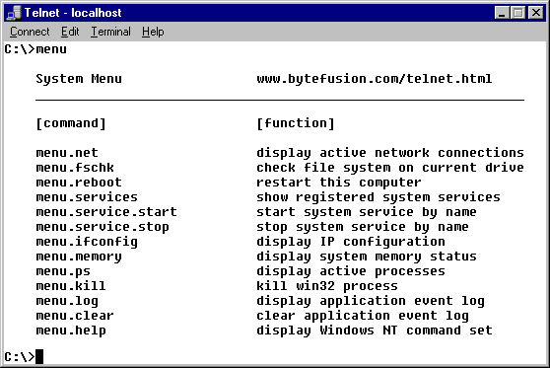Click the menu.fschk command text
This screenshot has height=368, width=550.
75,168
